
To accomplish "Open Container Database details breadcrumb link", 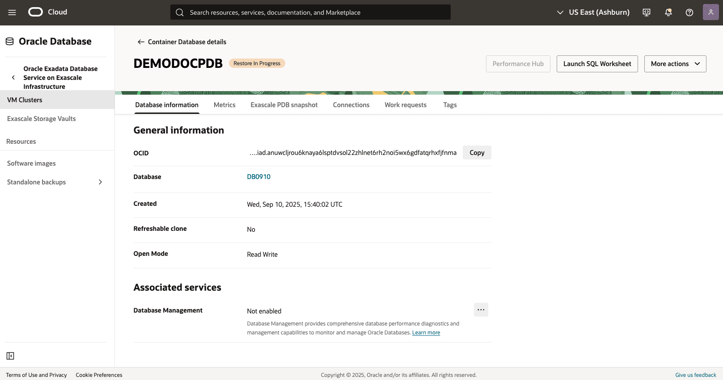I will pyautogui.click(x=187, y=42).
